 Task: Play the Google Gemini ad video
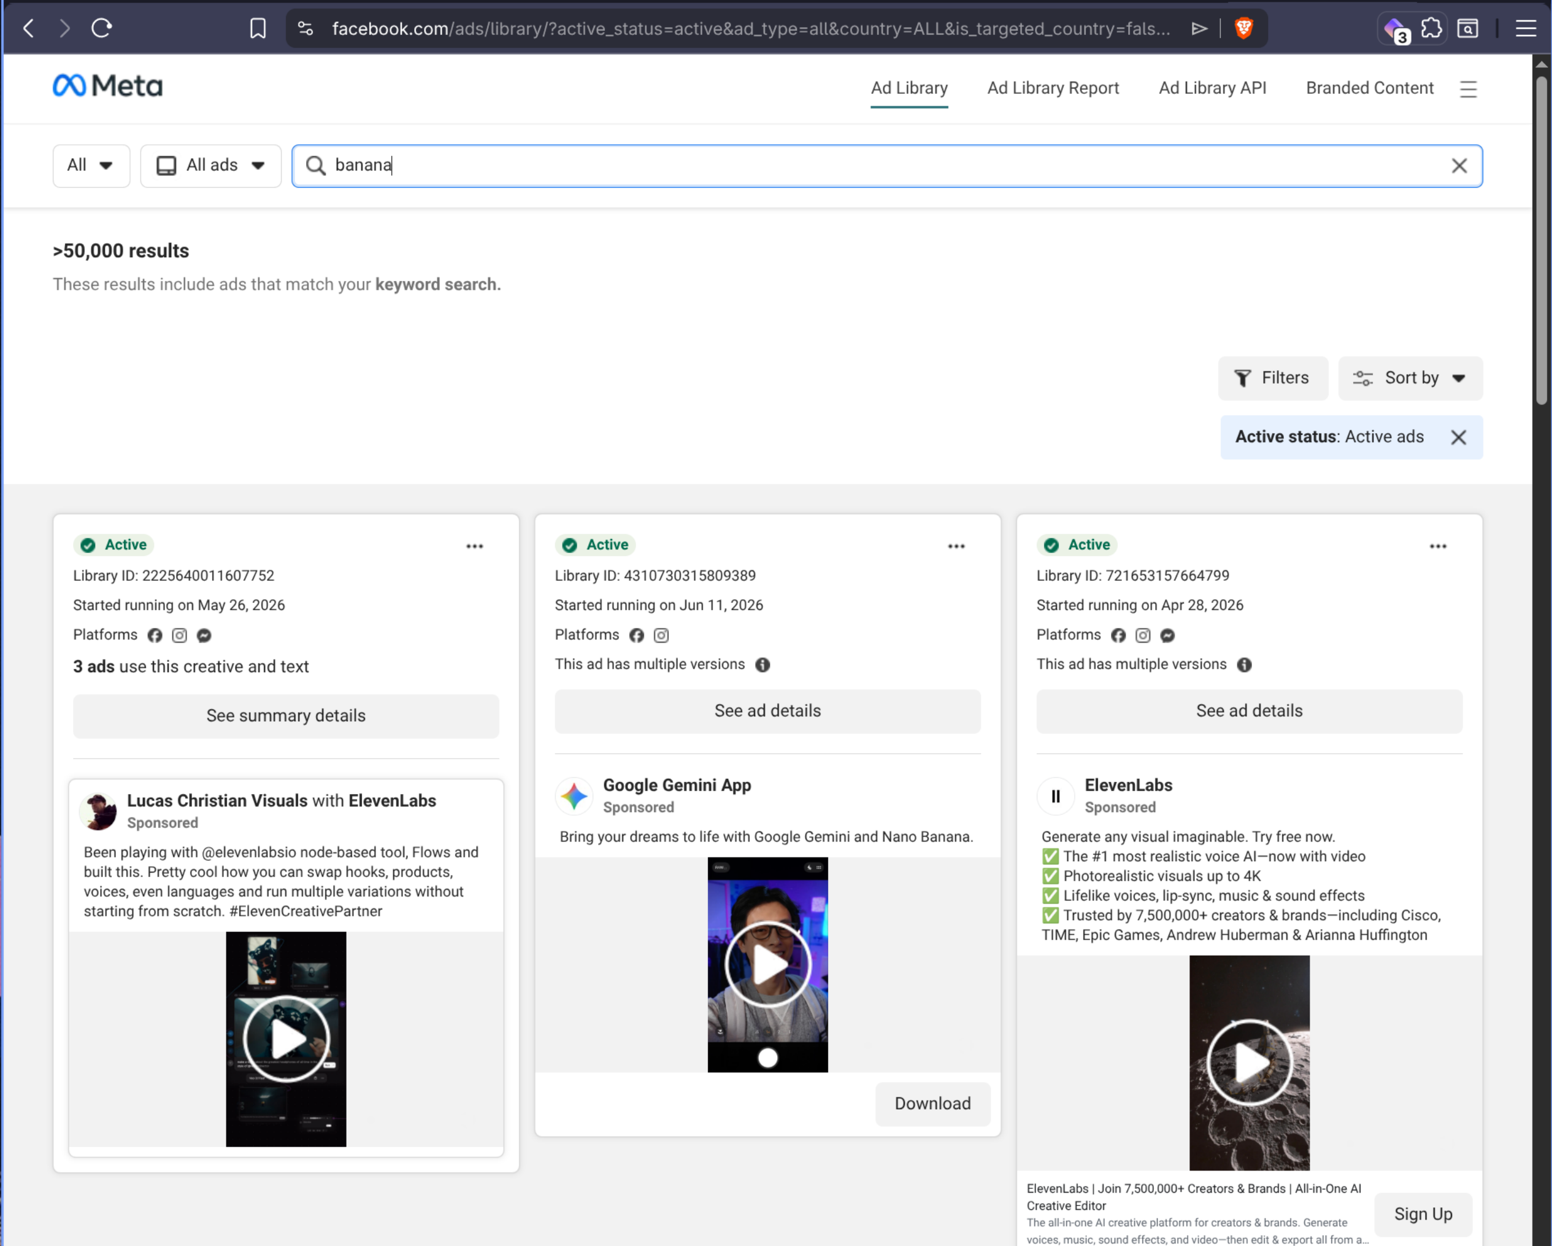767,964
